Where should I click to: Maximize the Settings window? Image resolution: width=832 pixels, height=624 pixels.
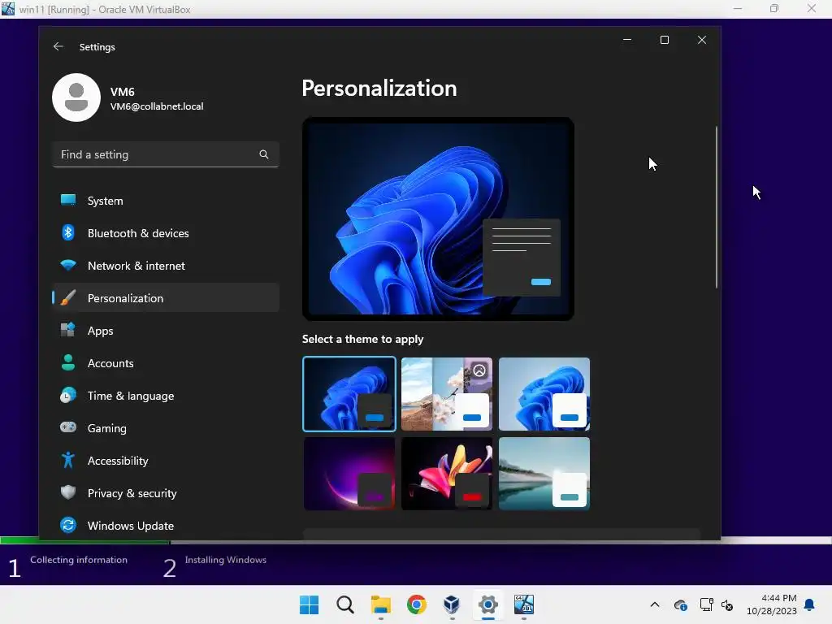665,40
